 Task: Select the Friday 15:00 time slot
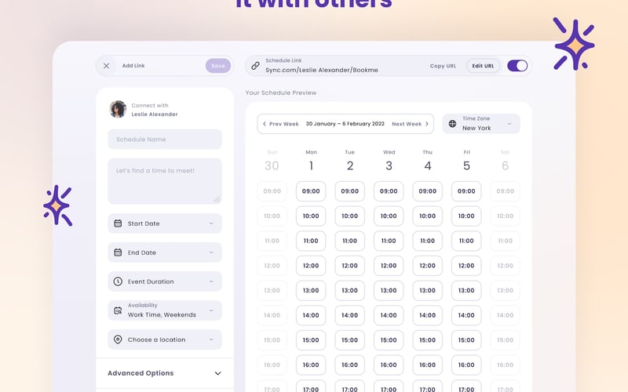(466, 340)
